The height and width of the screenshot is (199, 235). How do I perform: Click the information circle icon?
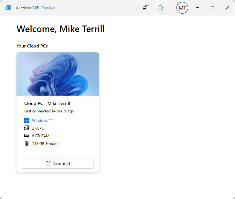click(160, 8)
